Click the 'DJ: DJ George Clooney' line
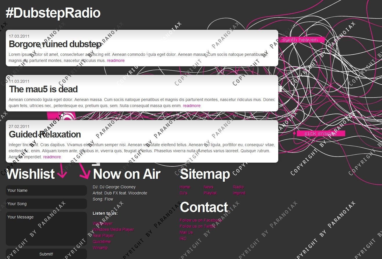382x259 pixels. 114,187
